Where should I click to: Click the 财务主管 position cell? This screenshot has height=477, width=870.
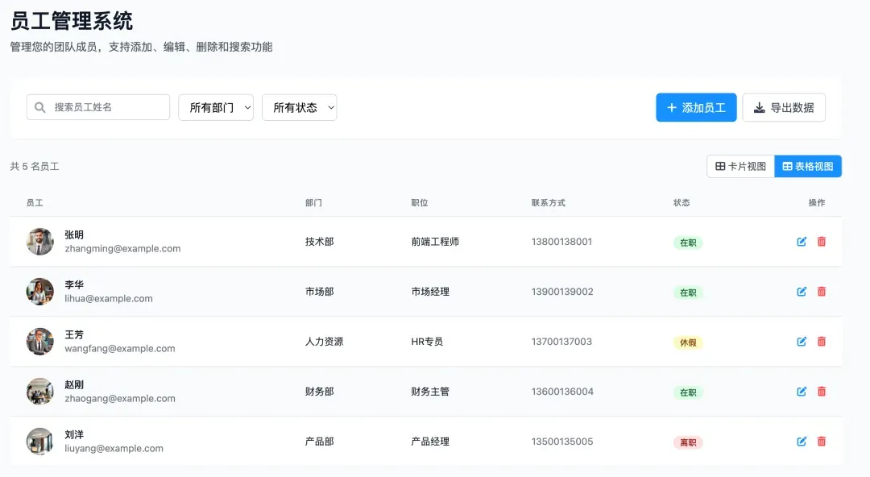(x=430, y=392)
